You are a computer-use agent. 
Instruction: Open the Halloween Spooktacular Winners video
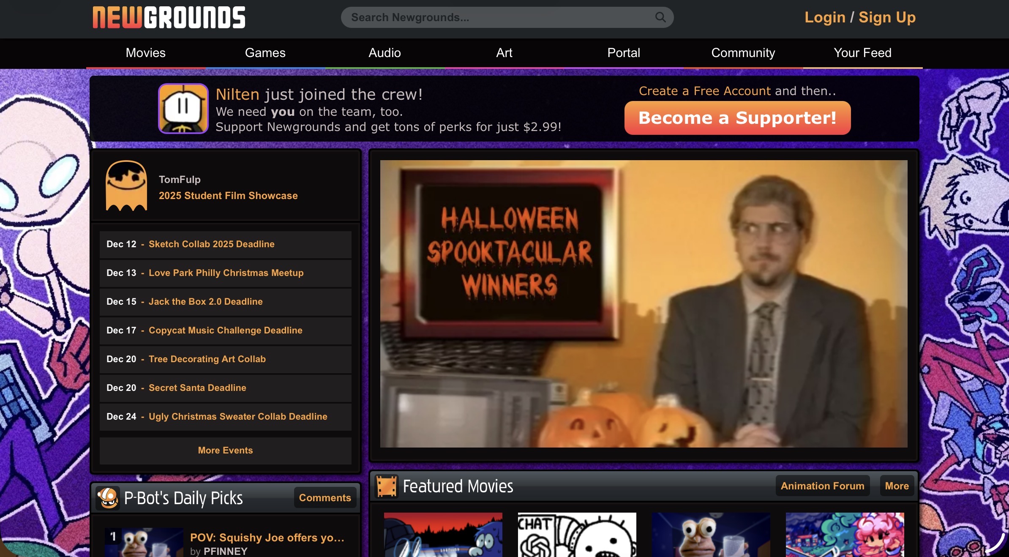click(643, 303)
